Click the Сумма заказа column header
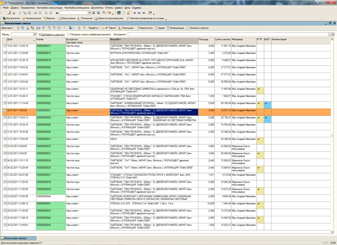 click(222, 41)
